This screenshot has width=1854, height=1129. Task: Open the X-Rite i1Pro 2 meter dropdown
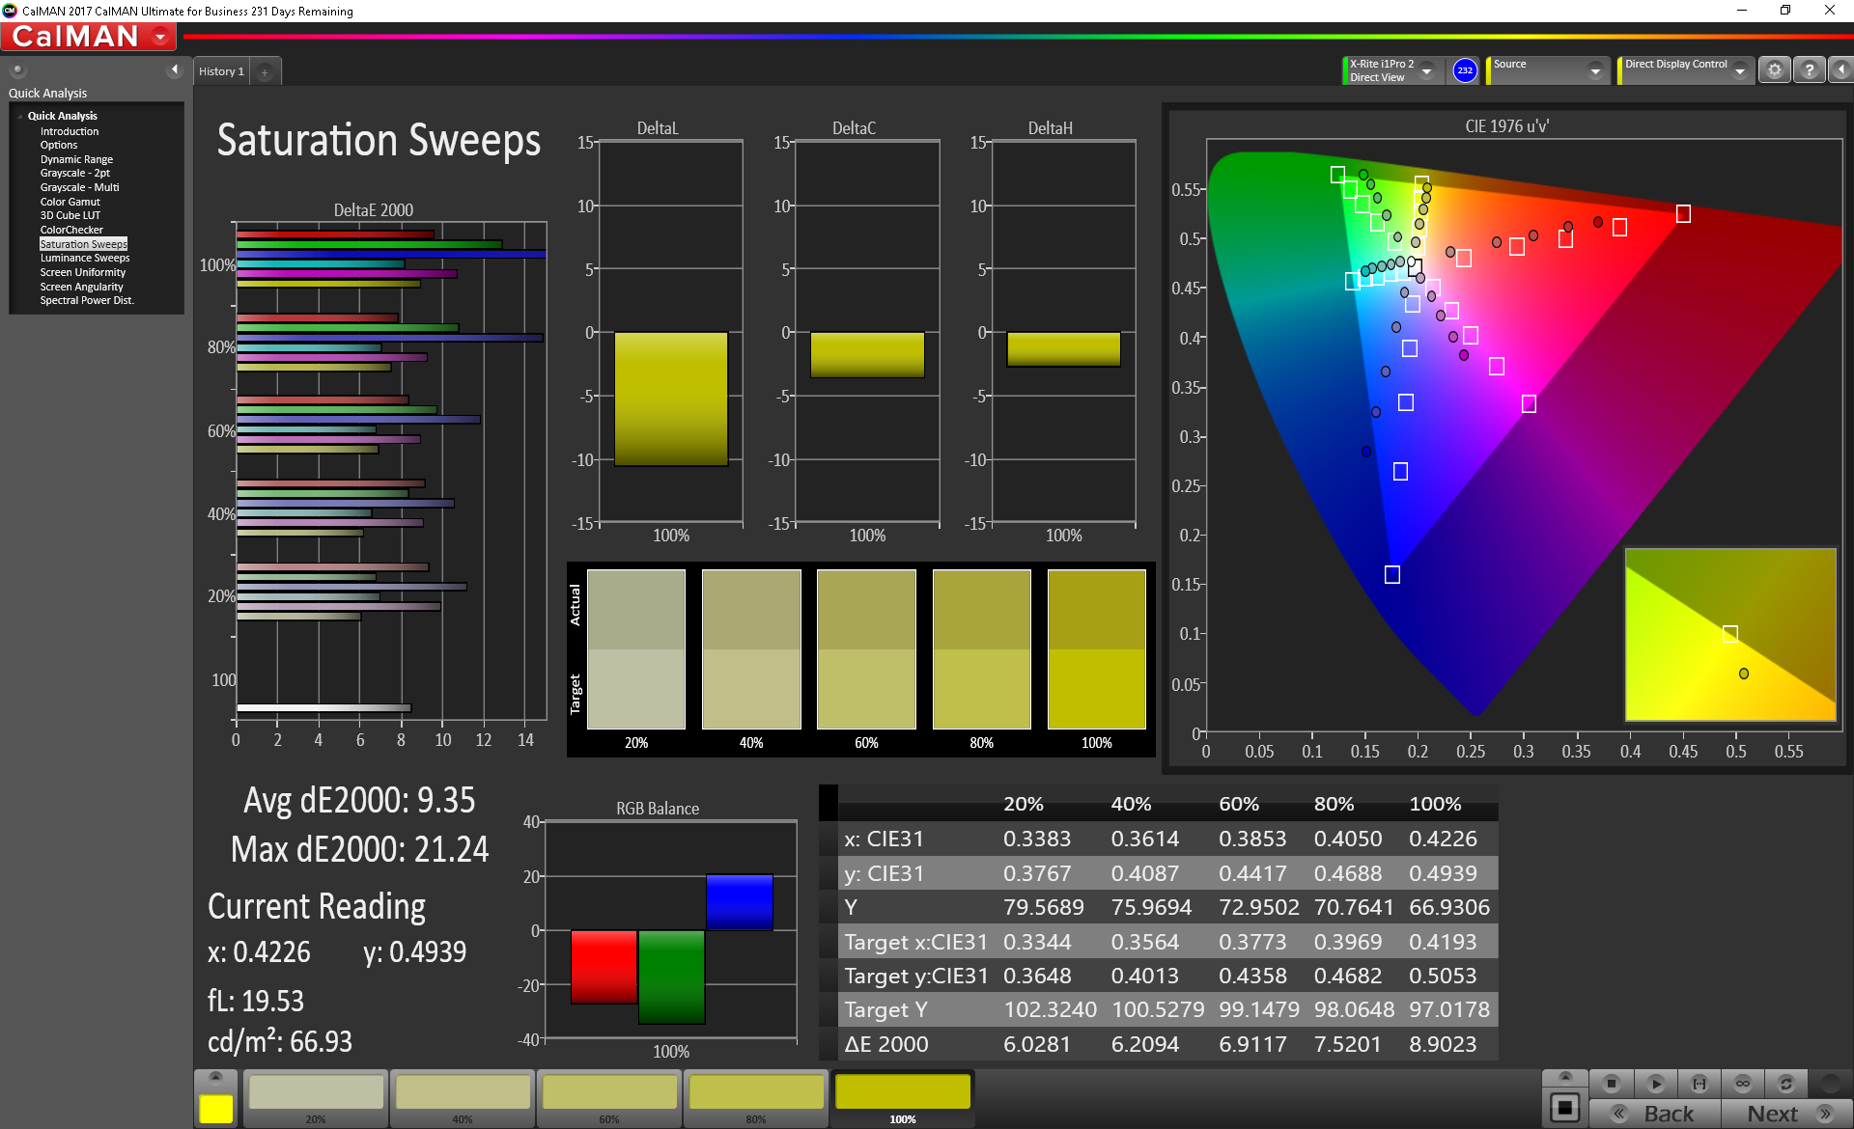[1426, 70]
